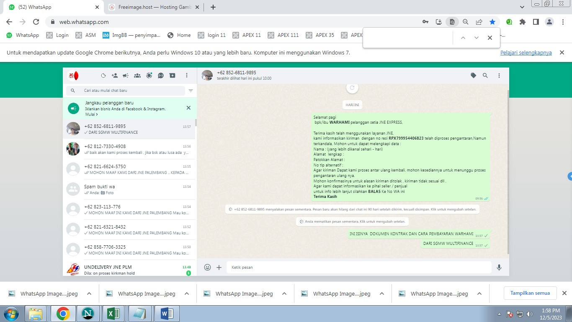Click the 'Ketik pesan' message input
Image resolution: width=572 pixels, height=322 pixels.
[x=359, y=267]
